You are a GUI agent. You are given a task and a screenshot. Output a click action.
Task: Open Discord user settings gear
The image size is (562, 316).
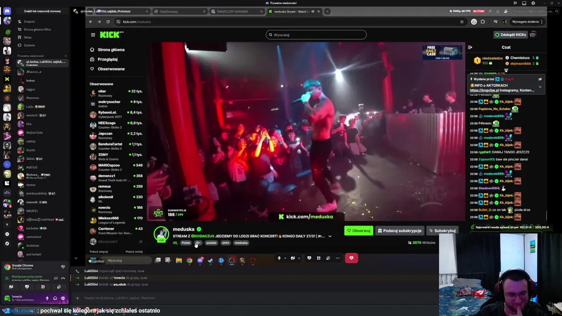tap(63, 298)
